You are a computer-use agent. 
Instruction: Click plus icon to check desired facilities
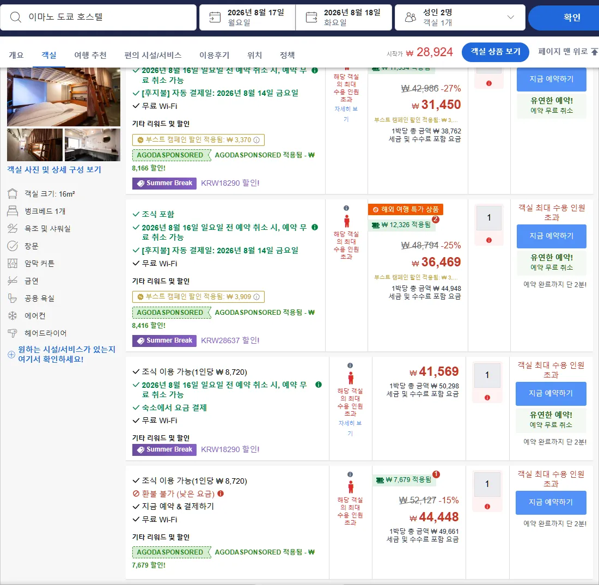tap(11, 355)
